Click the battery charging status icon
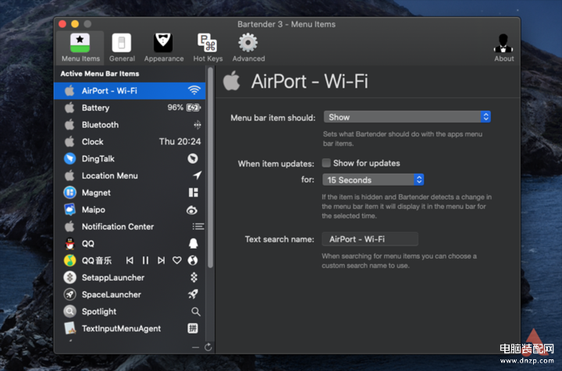Image resolution: width=562 pixels, height=371 pixels. click(x=194, y=108)
